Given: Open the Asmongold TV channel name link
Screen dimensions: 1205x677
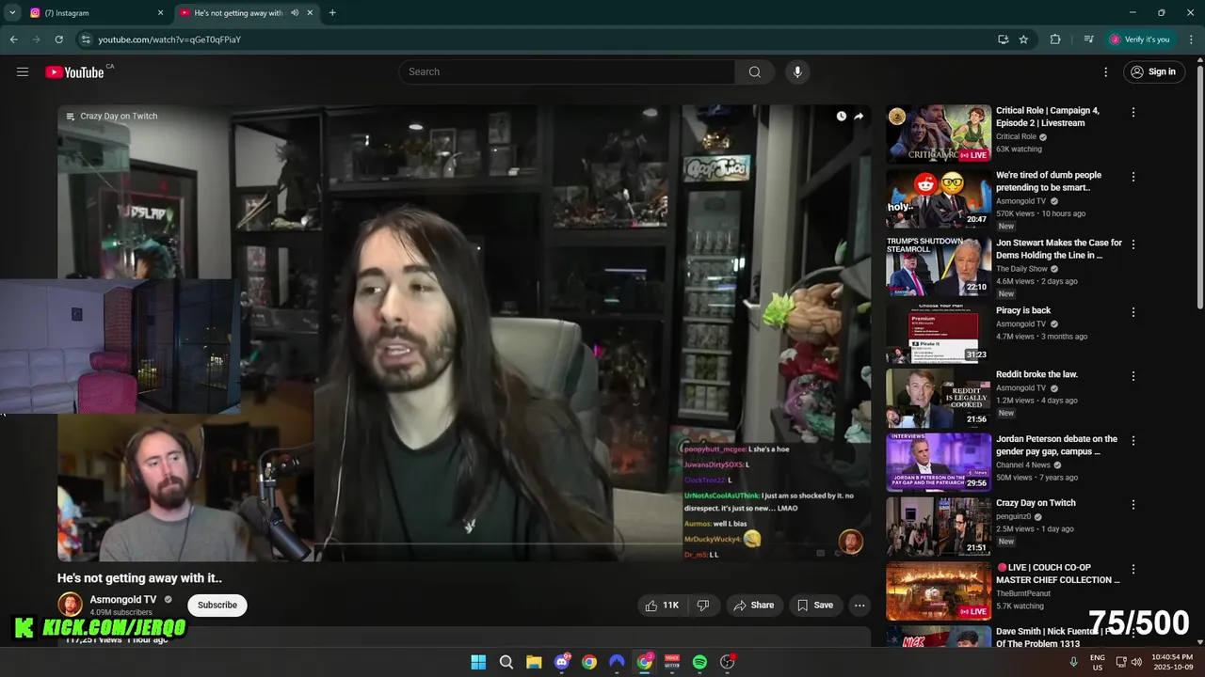Looking at the screenshot, I should tap(123, 600).
